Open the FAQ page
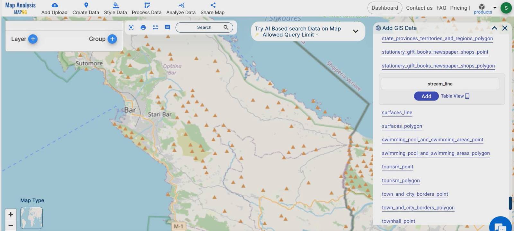The image size is (514, 231). pyautogui.click(x=441, y=8)
